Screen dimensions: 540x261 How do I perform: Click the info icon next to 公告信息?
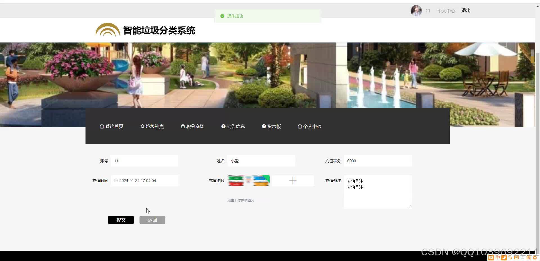click(223, 126)
